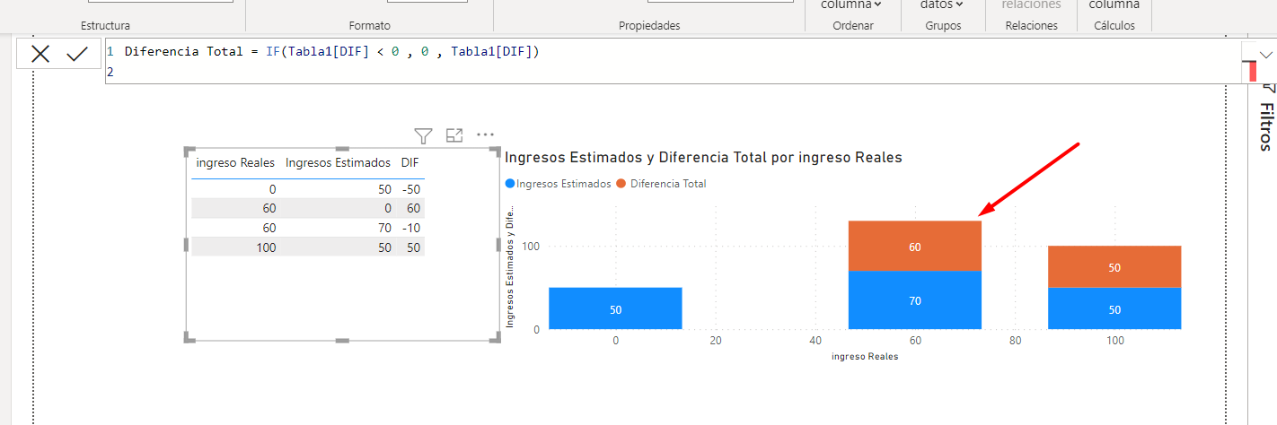The height and width of the screenshot is (425, 1277).
Task: Click the Relaciones administrar relaciones button
Action: tap(1030, 4)
